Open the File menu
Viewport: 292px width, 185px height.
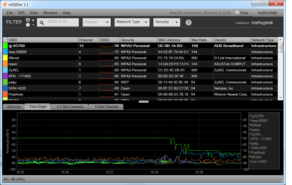coord(10,13)
